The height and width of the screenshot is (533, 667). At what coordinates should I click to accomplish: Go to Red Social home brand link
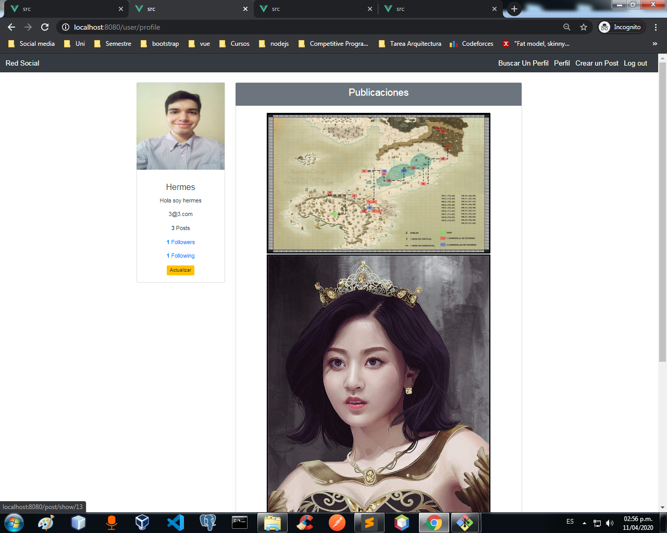[x=22, y=63]
